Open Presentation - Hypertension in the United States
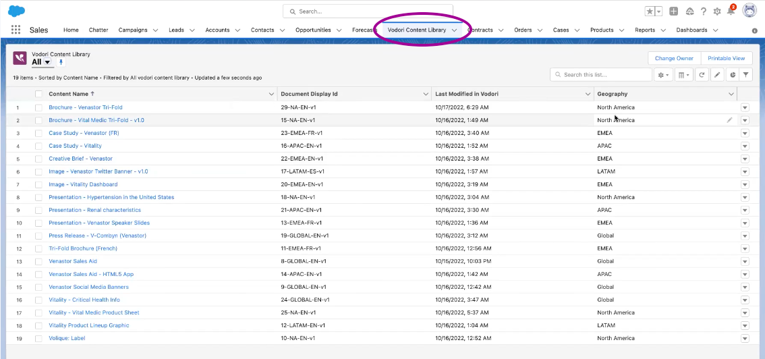765x359 pixels. tap(111, 197)
